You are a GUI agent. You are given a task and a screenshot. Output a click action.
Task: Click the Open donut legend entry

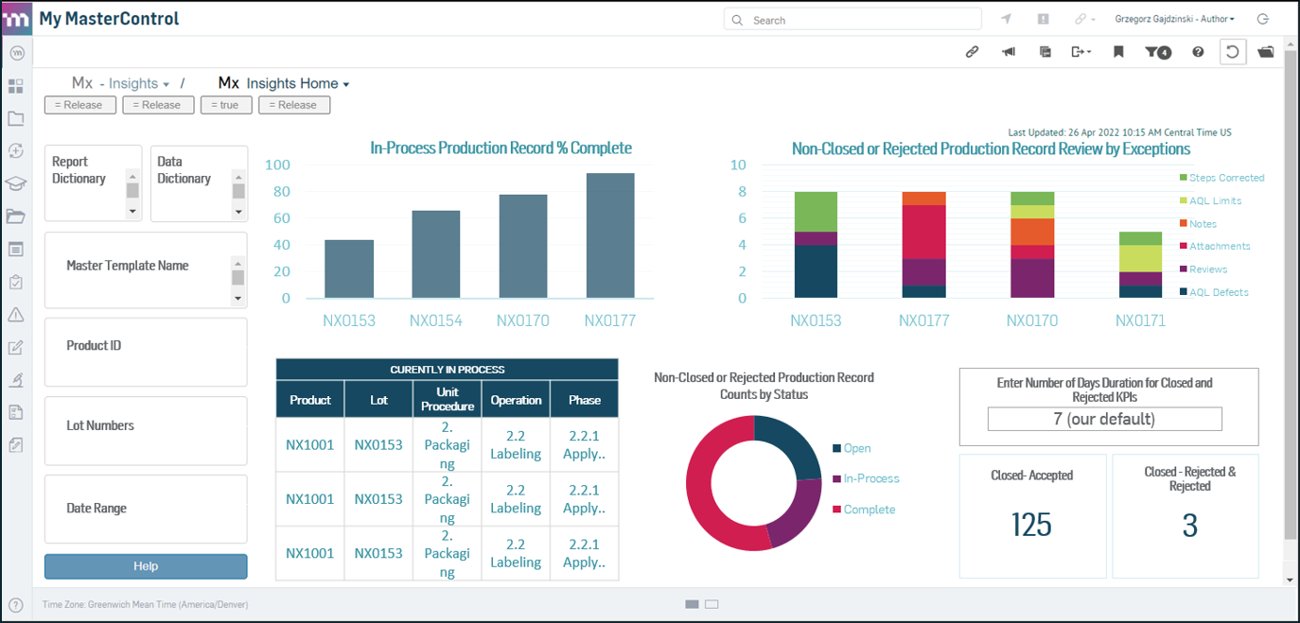coord(852,448)
